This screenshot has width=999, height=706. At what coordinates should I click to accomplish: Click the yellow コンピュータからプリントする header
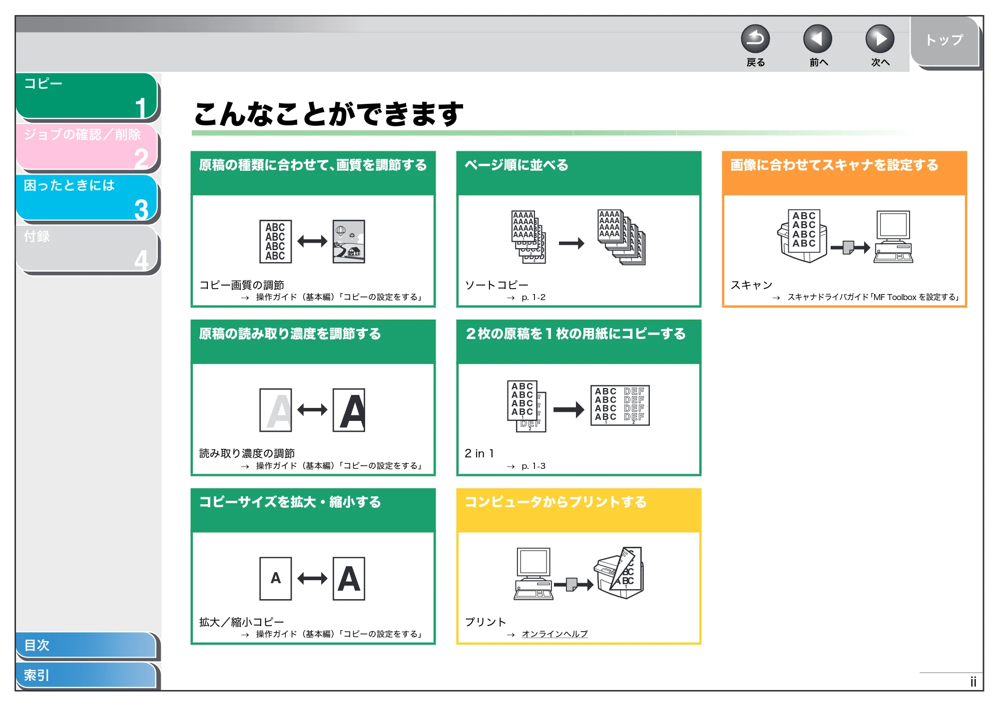579,510
